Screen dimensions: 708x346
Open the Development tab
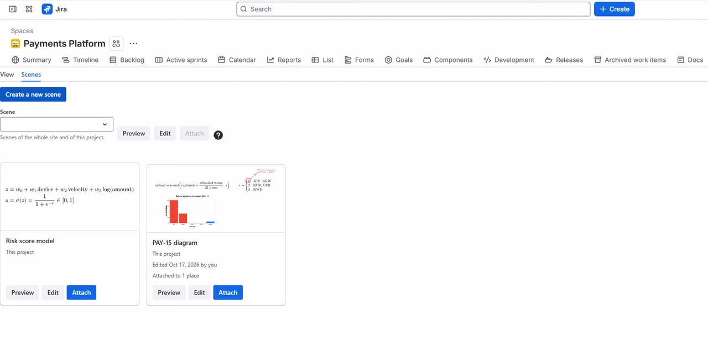pos(509,60)
